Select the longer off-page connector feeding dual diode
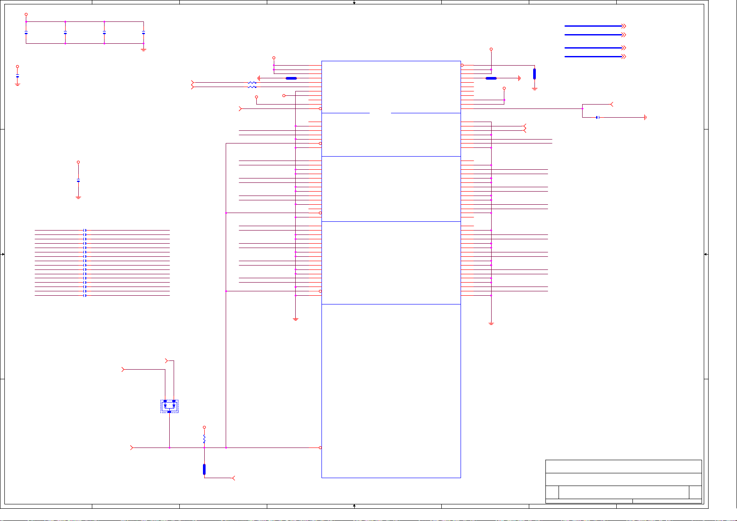 click(123, 370)
